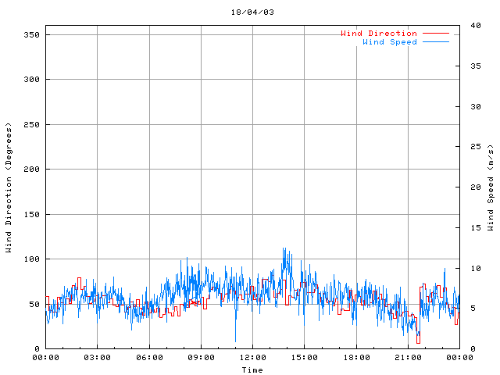Click the 150 degrees tick label

[x=31, y=214]
